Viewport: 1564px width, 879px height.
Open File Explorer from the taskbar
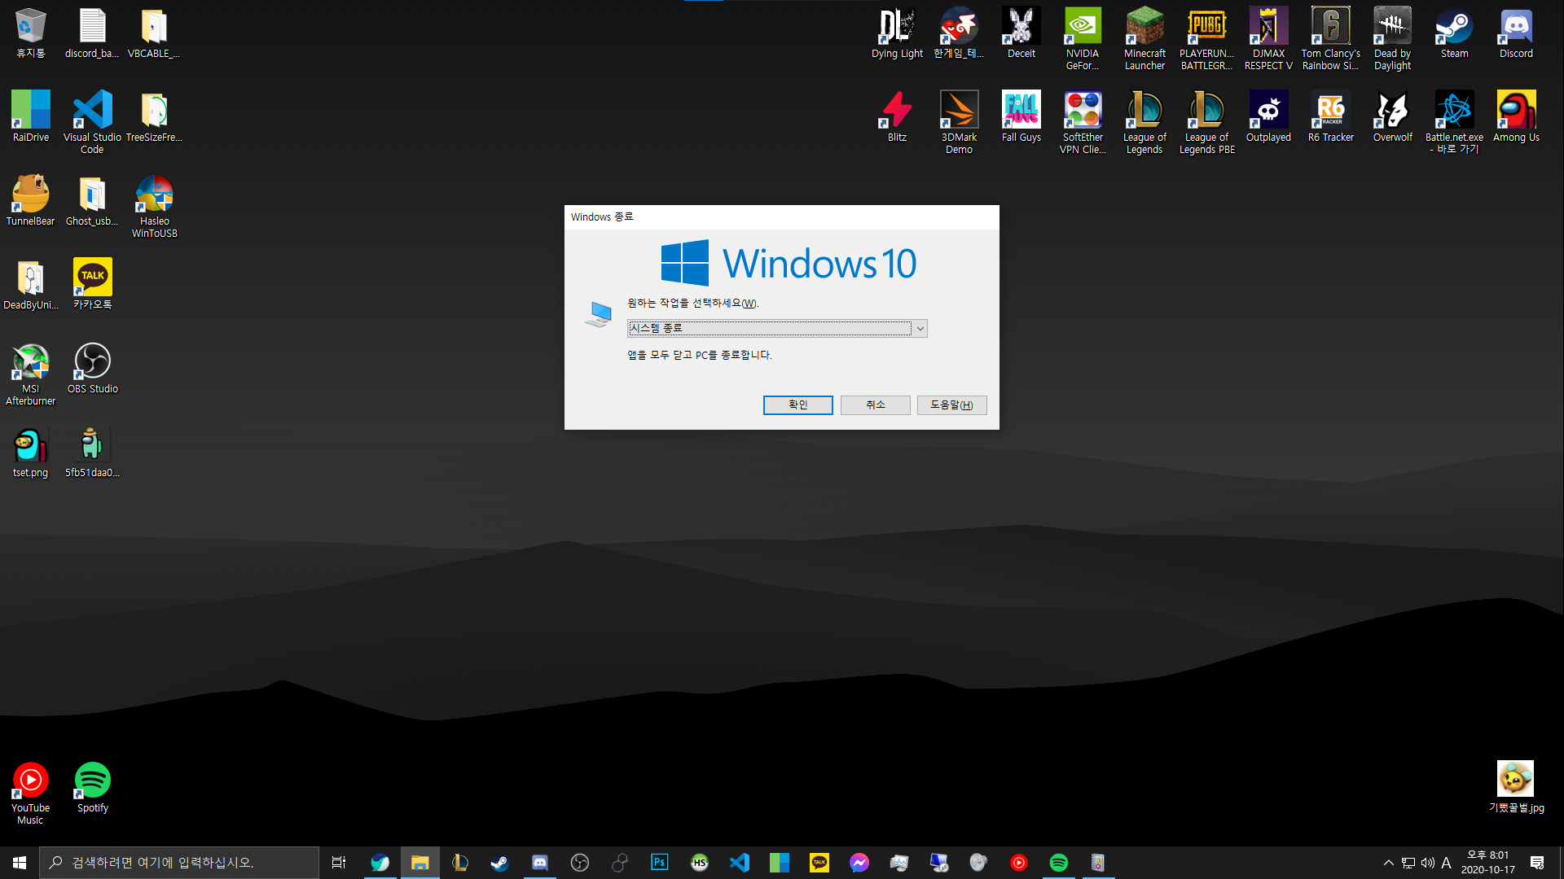420,863
